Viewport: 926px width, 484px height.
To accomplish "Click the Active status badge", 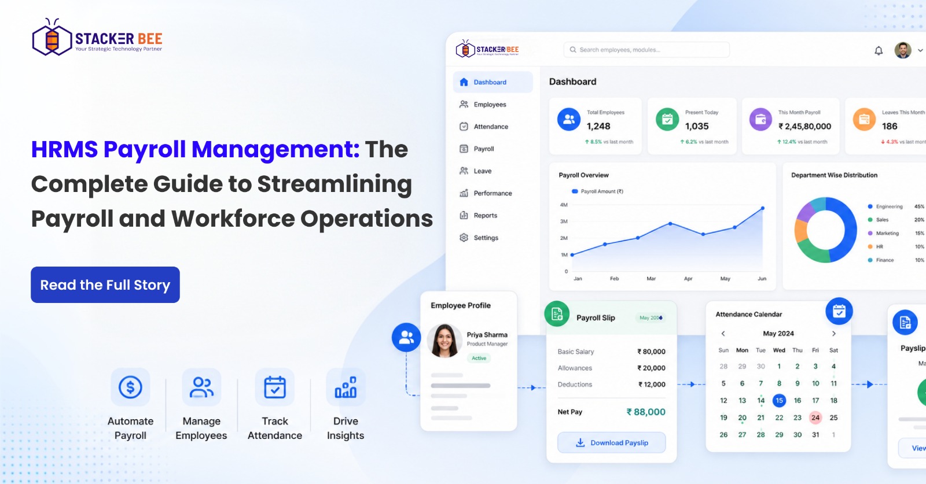I will [479, 359].
